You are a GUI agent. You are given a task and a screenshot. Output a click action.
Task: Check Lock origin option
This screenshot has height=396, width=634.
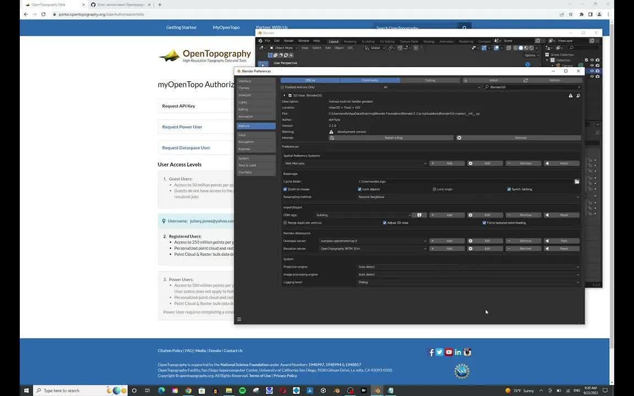click(434, 190)
